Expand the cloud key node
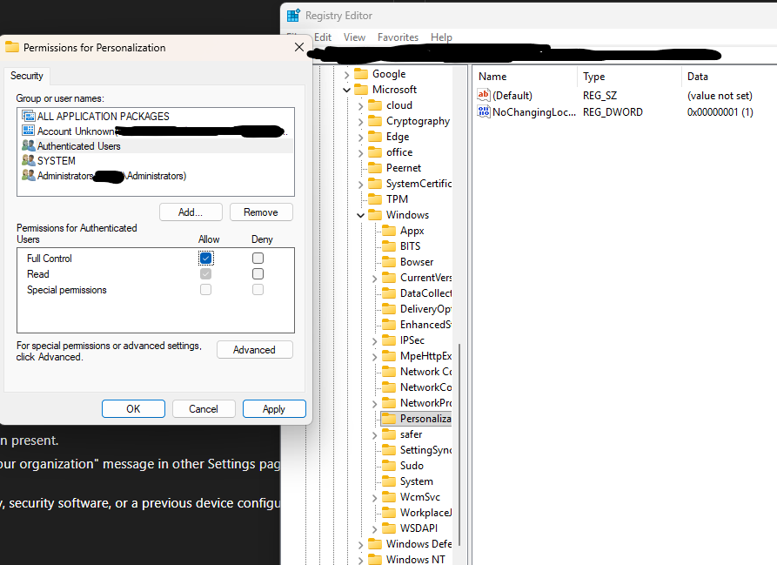 pos(360,106)
